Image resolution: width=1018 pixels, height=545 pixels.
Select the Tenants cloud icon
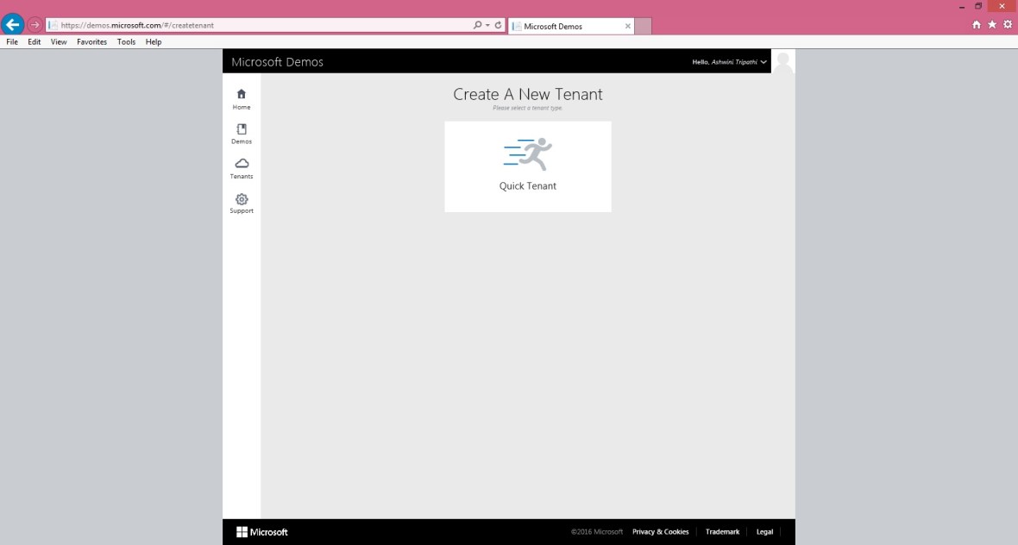coord(242,164)
